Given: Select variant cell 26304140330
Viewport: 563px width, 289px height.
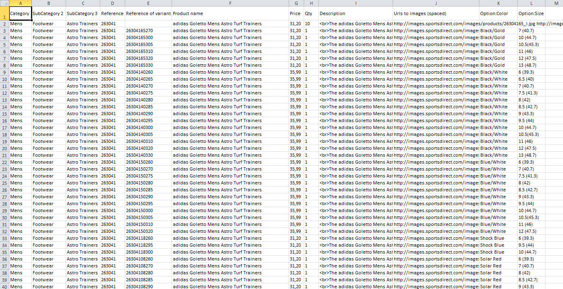Looking at the screenshot, I should (148, 155).
